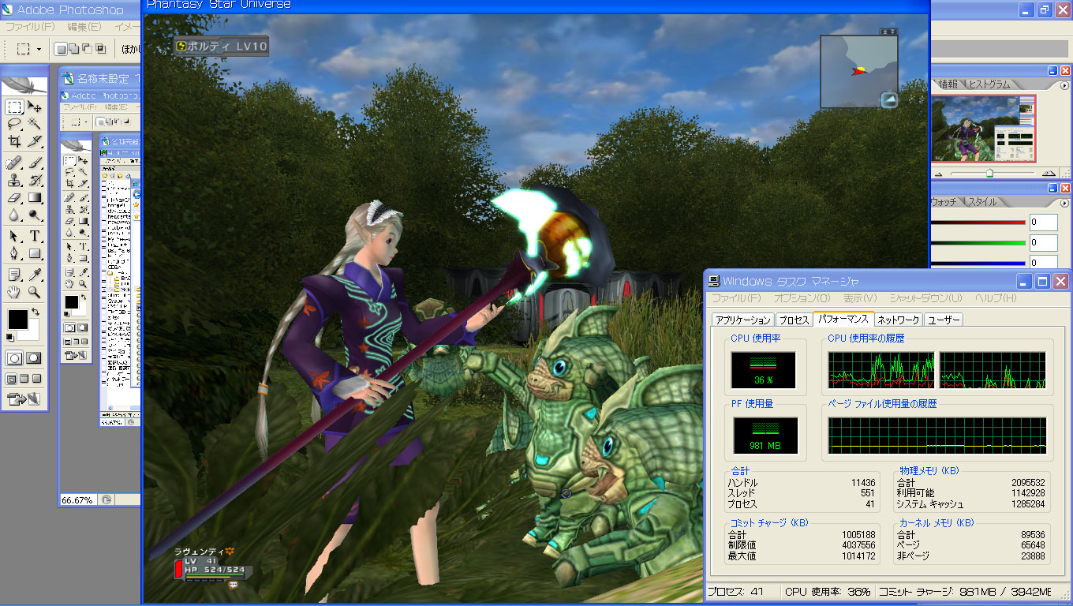Select the Healing Brush tool
The image size is (1073, 606).
(14, 163)
